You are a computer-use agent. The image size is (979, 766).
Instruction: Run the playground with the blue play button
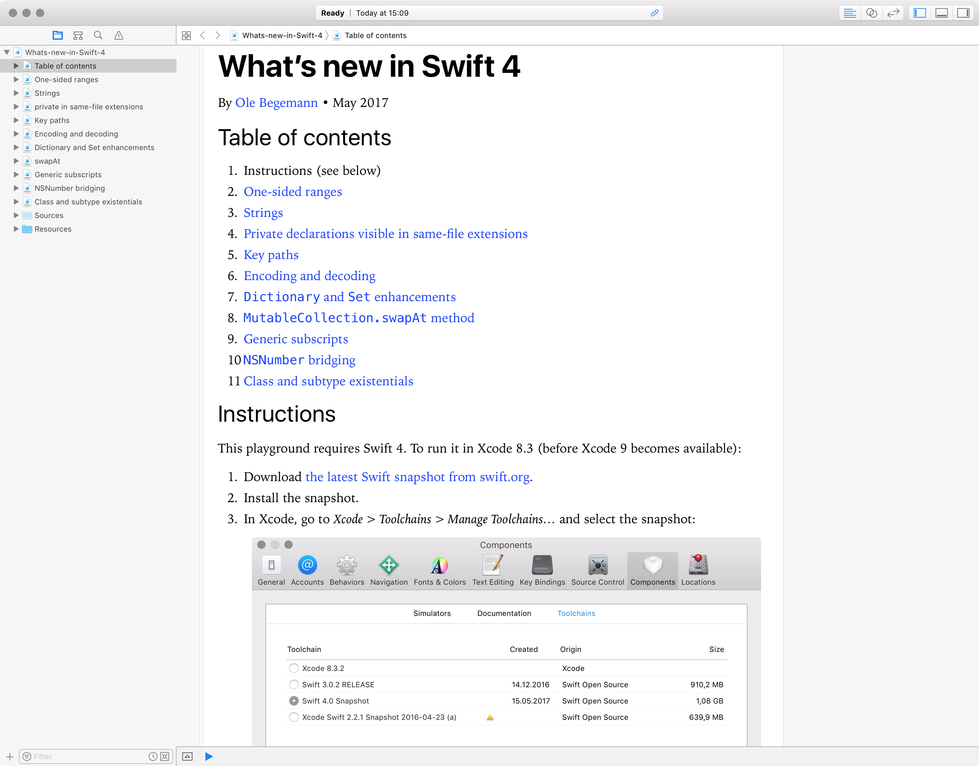pyautogui.click(x=208, y=756)
